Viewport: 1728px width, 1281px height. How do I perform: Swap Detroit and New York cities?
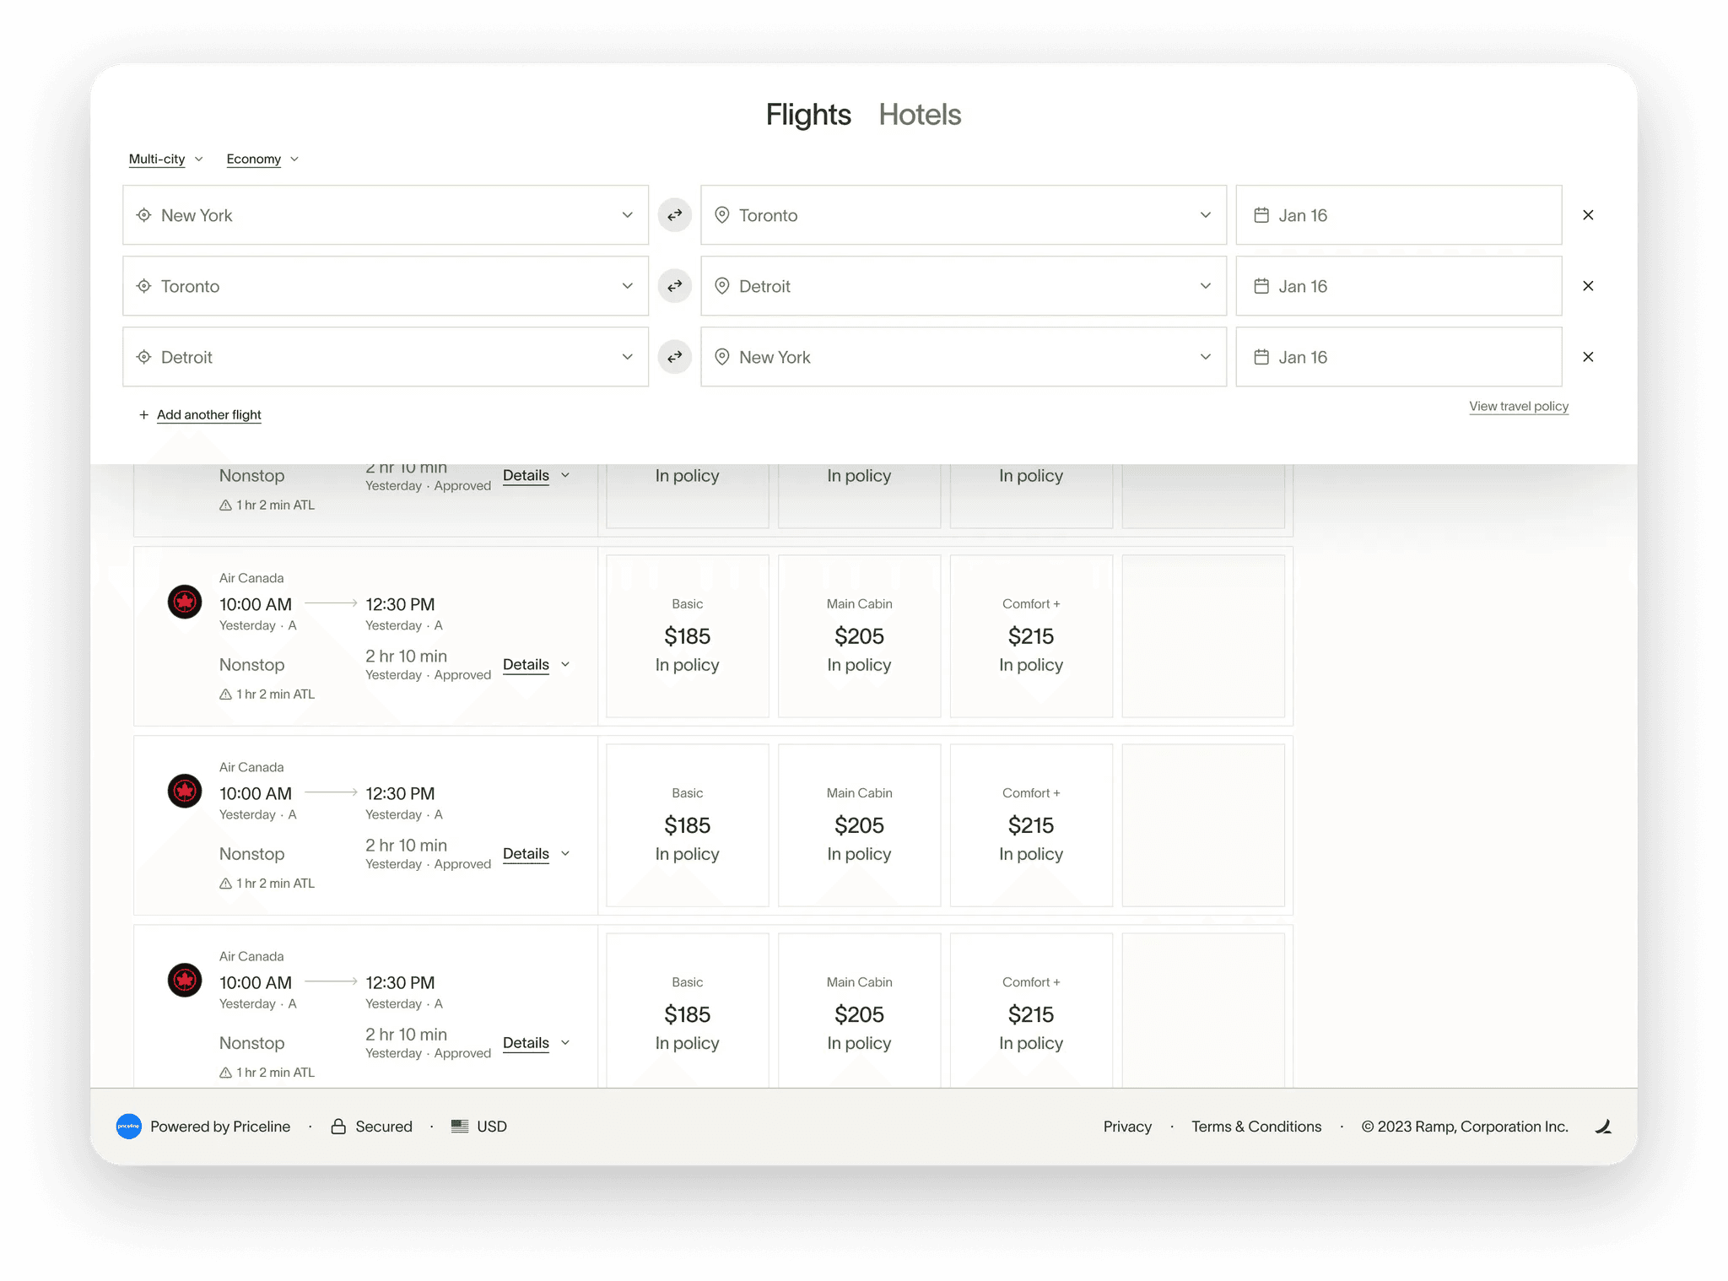[674, 357]
